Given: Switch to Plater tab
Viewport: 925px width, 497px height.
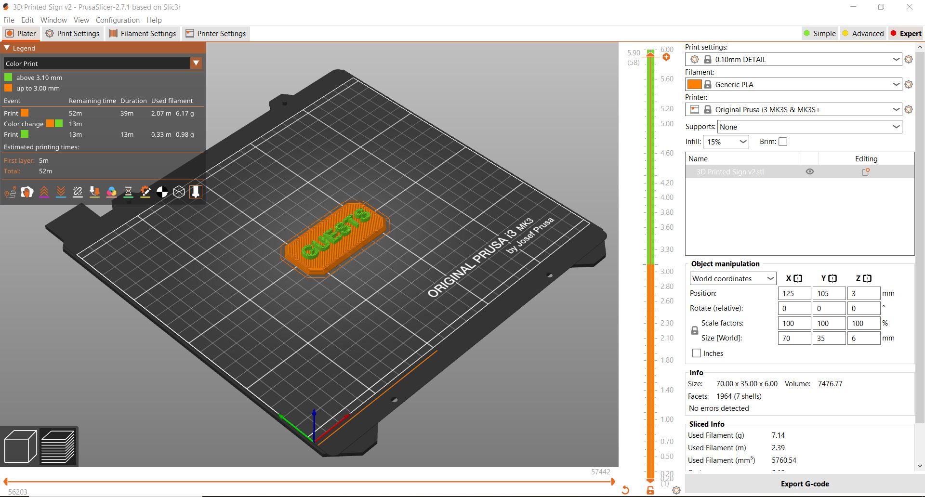Looking at the screenshot, I should tap(21, 33).
